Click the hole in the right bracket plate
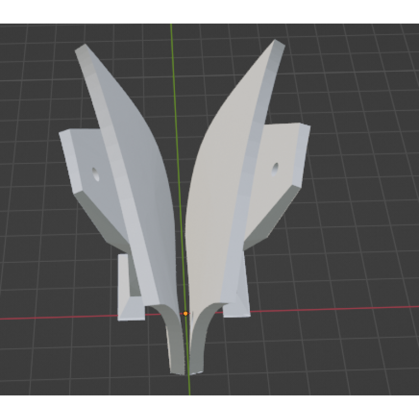Viewport: 419px width, 419px height. (274, 168)
